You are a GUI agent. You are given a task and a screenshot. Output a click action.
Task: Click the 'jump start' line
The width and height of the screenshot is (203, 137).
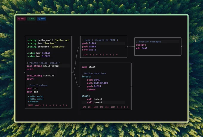click(88, 67)
